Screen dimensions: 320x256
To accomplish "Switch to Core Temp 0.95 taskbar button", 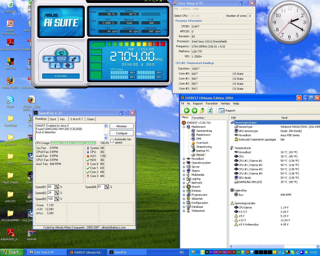I will 47,252.
